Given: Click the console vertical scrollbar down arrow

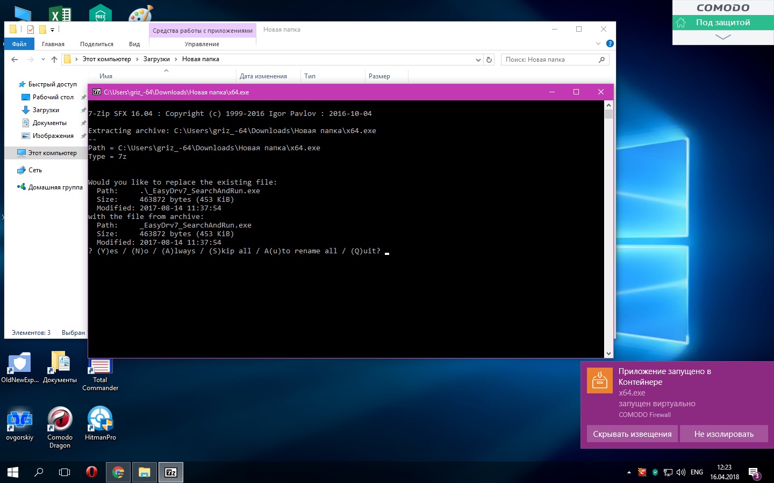Looking at the screenshot, I should pyautogui.click(x=608, y=353).
